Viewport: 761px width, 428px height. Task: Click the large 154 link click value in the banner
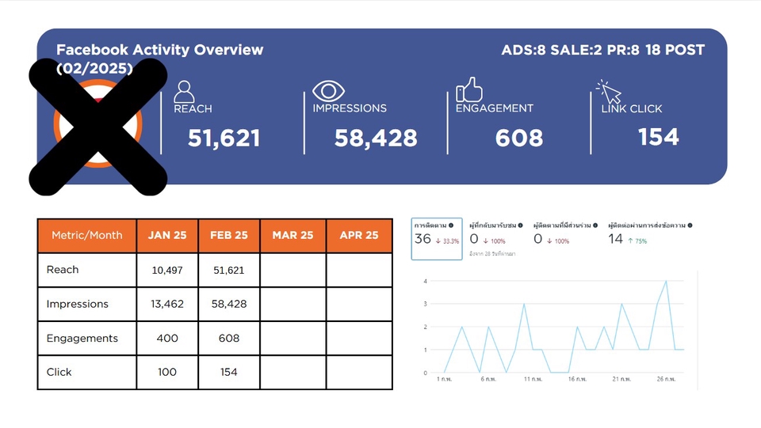pyautogui.click(x=658, y=137)
